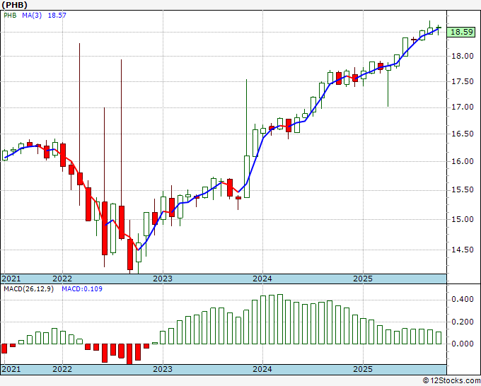Viewport: 481px width, 386px height.
Task: Click the MA(3) legend label
Action: (x=32, y=16)
